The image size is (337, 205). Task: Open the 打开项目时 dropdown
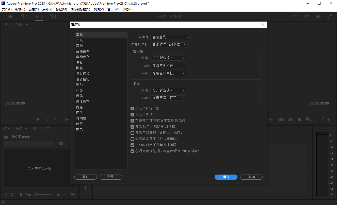169,45
